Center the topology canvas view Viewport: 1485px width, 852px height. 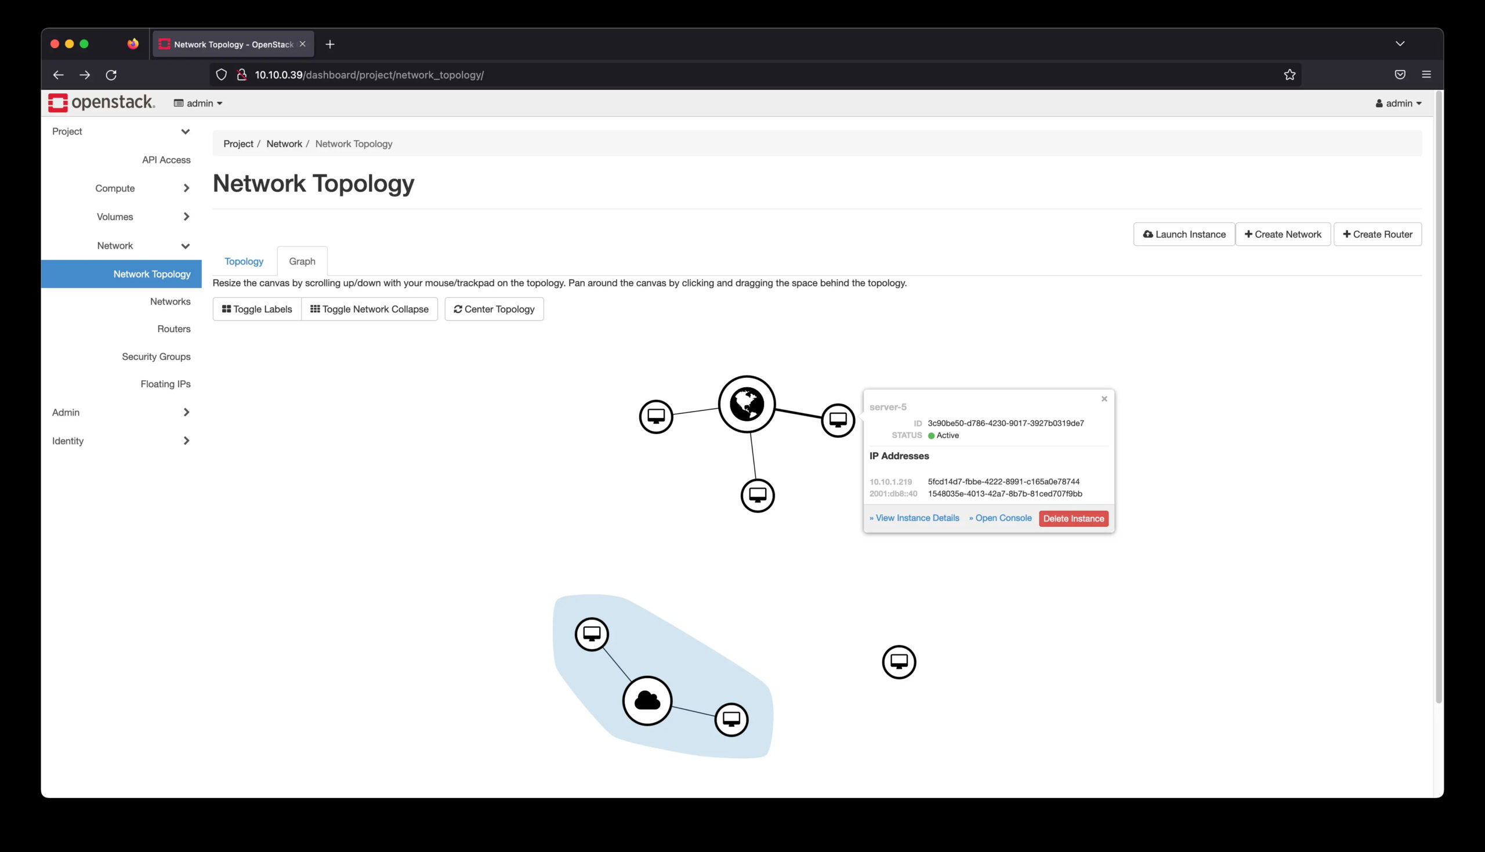point(494,309)
